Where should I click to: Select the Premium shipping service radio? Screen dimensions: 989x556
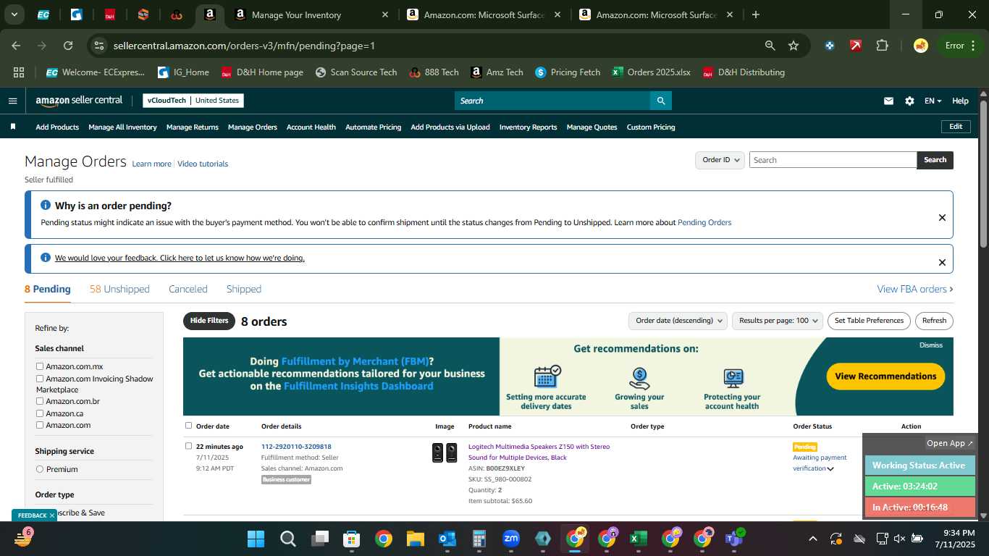click(40, 469)
